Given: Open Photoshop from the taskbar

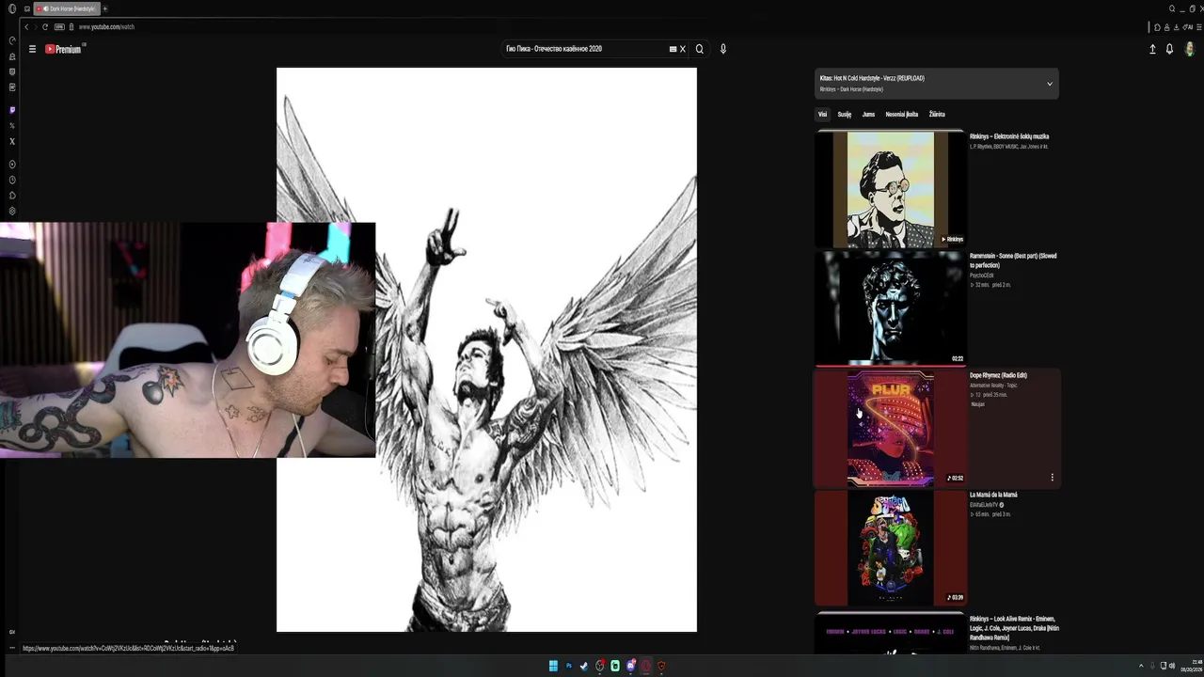Looking at the screenshot, I should 568,666.
